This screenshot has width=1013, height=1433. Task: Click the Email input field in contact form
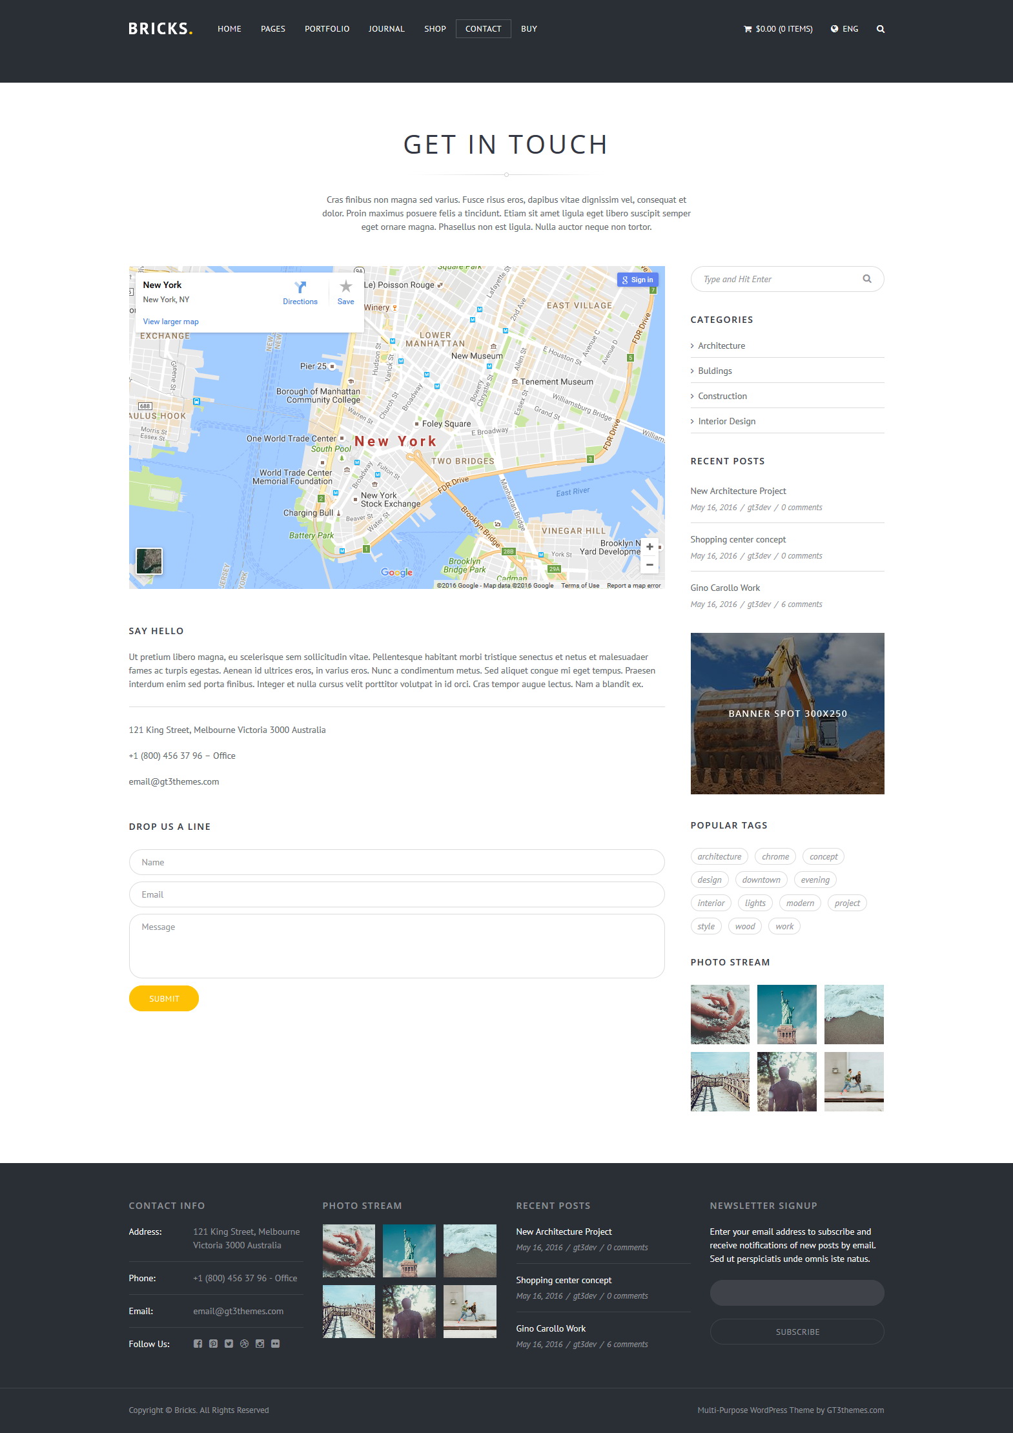[x=396, y=894]
